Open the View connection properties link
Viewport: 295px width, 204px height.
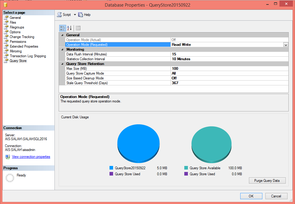coord(31,156)
